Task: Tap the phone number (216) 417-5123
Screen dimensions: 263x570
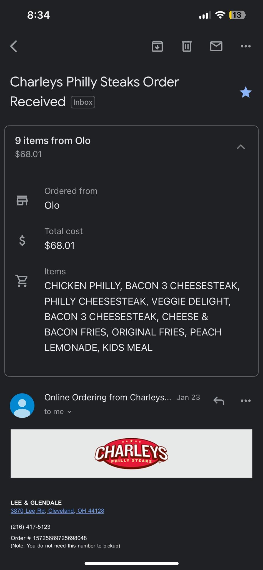Action: coord(31,527)
